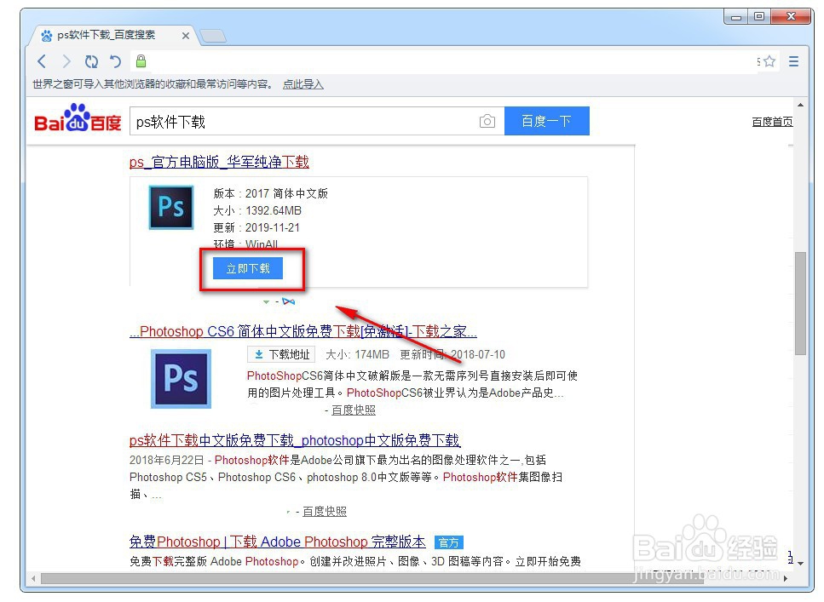Click the vertical scrollbar down arrow
The image size is (824, 602).
click(x=800, y=563)
